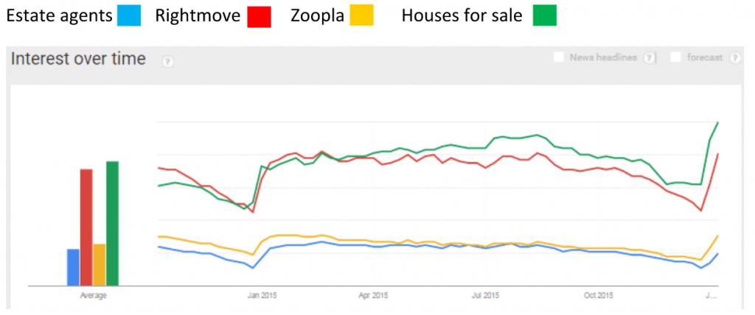Click the yellow Zoopla legend swatch
Screen dimensions: 755x315
click(361, 15)
